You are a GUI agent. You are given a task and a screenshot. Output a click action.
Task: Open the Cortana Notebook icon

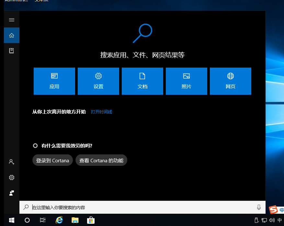[x=12, y=51]
